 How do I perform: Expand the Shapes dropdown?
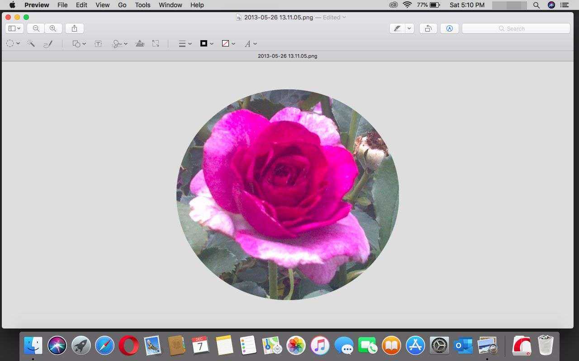(79, 44)
